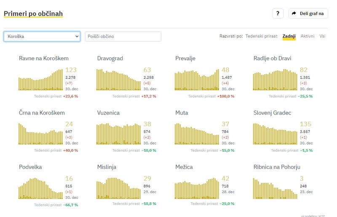Open Ravne na Koroškem bar chart

pyautogui.click(x=41, y=80)
